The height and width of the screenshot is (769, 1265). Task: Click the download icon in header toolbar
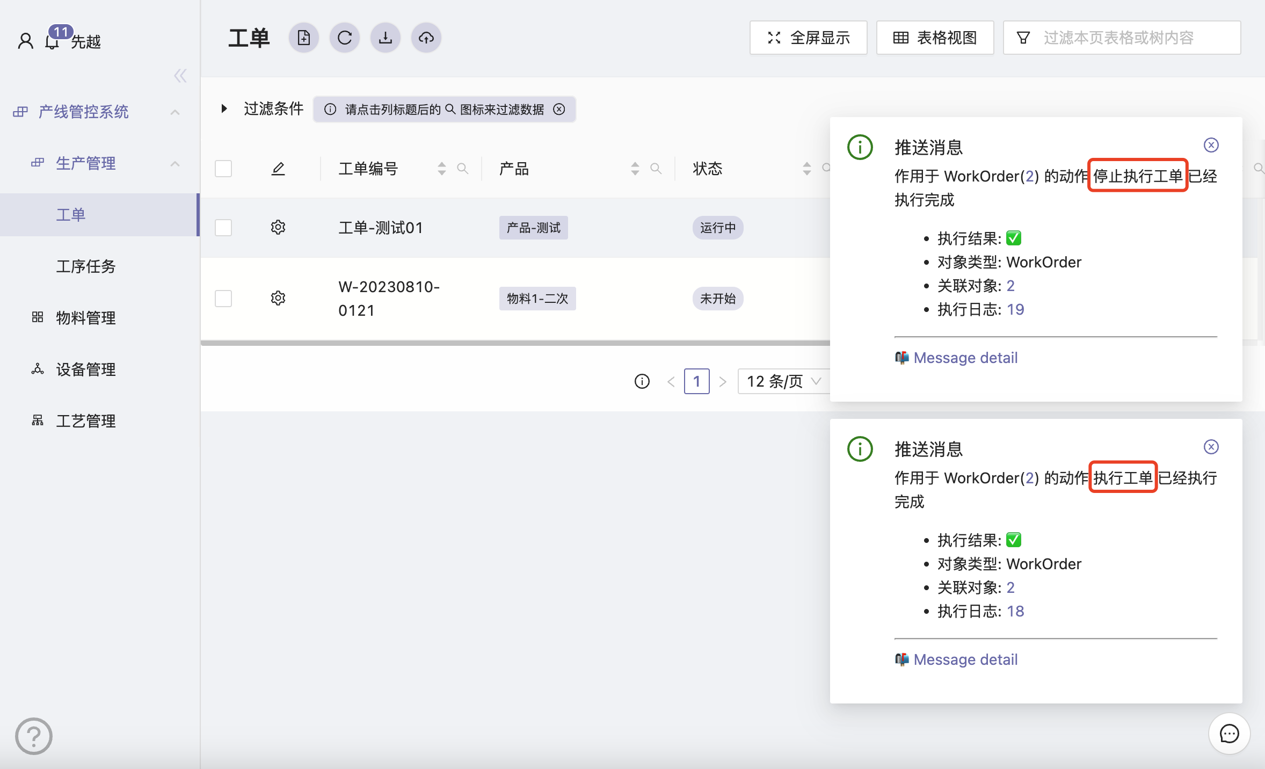pyautogui.click(x=386, y=38)
